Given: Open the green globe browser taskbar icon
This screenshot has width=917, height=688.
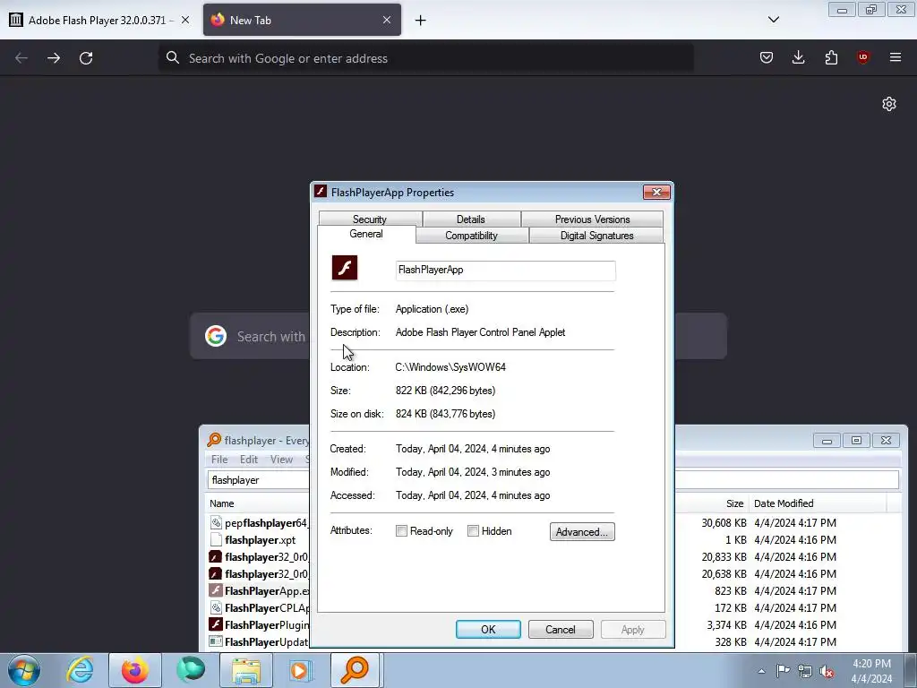Looking at the screenshot, I should 191,670.
